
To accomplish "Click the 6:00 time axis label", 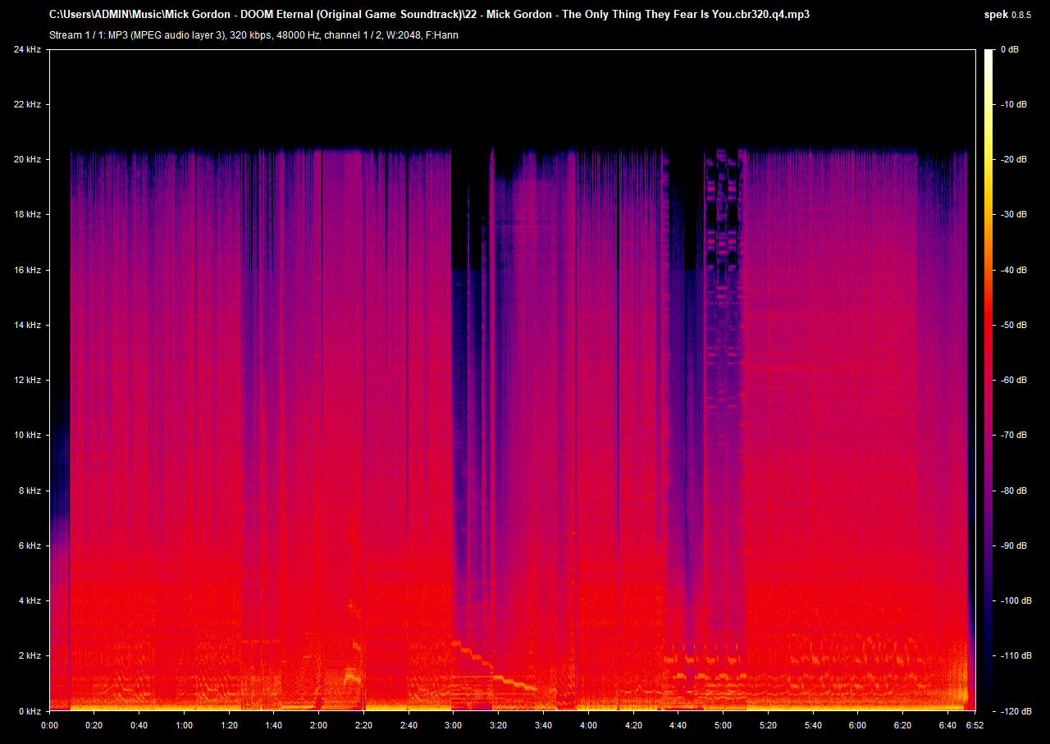I will click(x=856, y=726).
